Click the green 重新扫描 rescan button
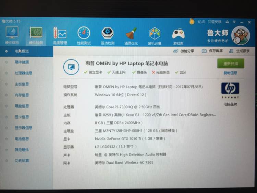 pyautogui.click(x=231, y=64)
